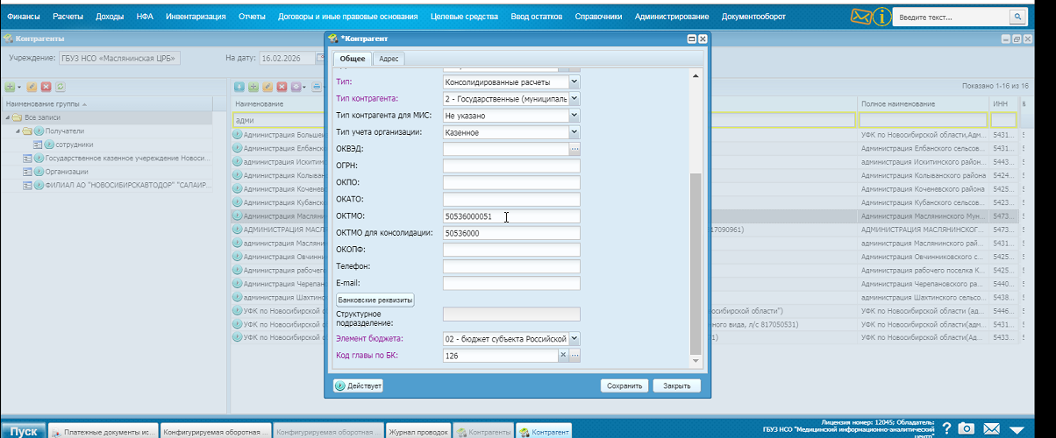Image resolution: width=1056 pixels, height=438 pixels.
Task: Click the Закрыть button
Action: click(676, 385)
